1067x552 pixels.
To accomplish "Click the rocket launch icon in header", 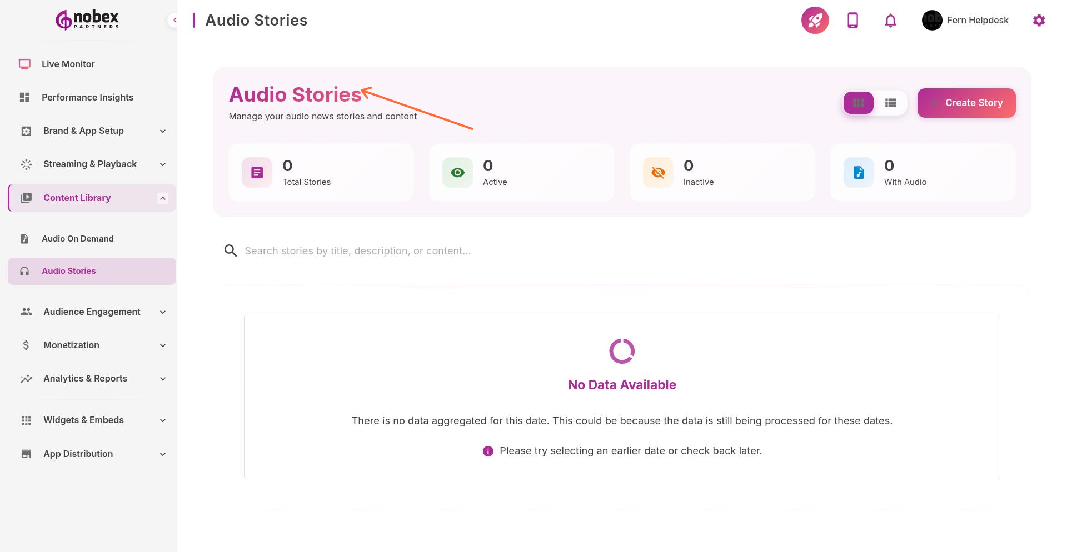I will click(x=815, y=20).
